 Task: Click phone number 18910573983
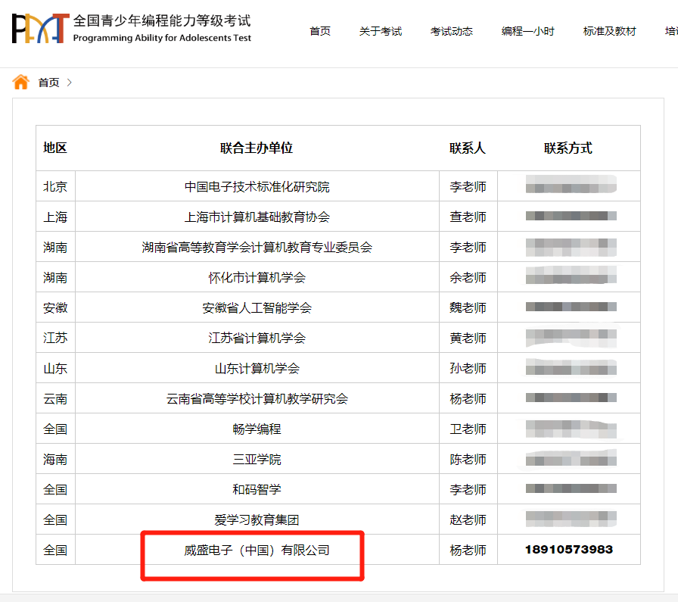pyautogui.click(x=568, y=550)
